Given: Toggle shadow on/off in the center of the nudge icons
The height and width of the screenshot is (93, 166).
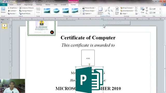Looking at the screenshot, I should (109, 11).
